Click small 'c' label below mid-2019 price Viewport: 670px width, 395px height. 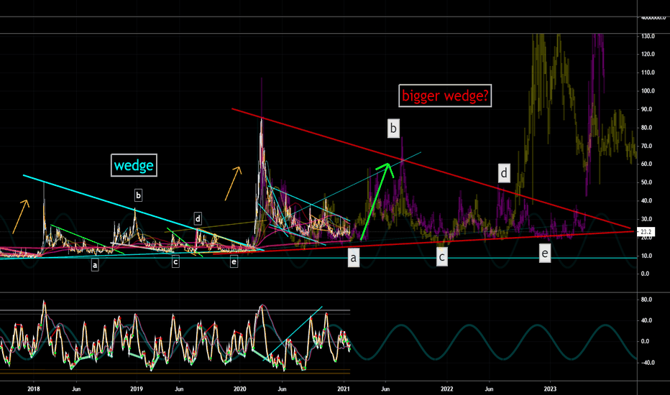tap(175, 261)
